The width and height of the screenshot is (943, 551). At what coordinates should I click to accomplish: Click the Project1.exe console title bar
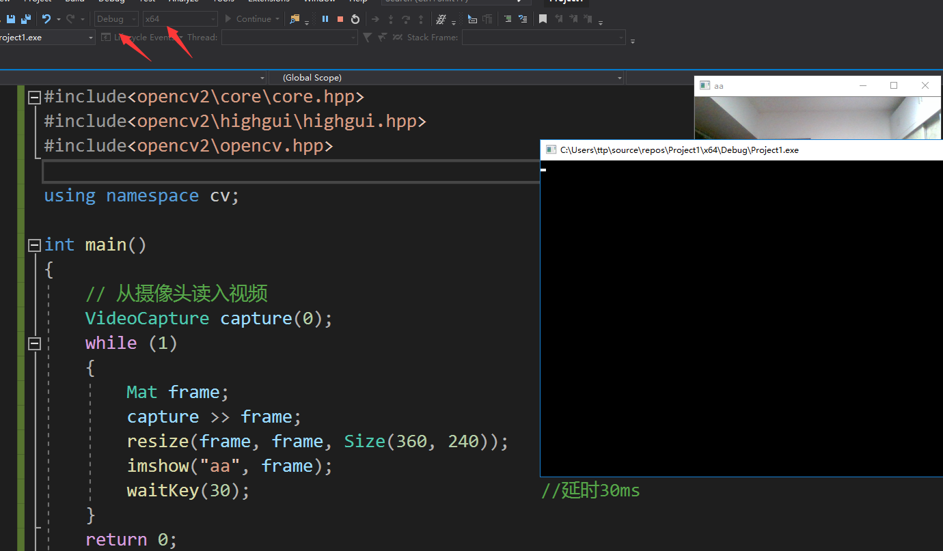click(741, 150)
